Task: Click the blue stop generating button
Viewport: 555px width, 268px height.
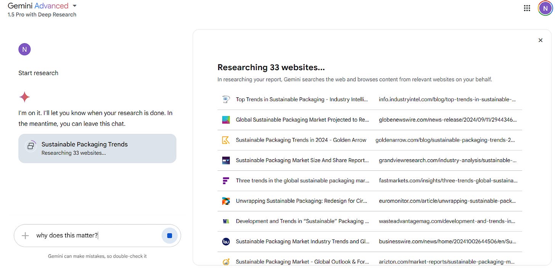Action: (x=170, y=235)
